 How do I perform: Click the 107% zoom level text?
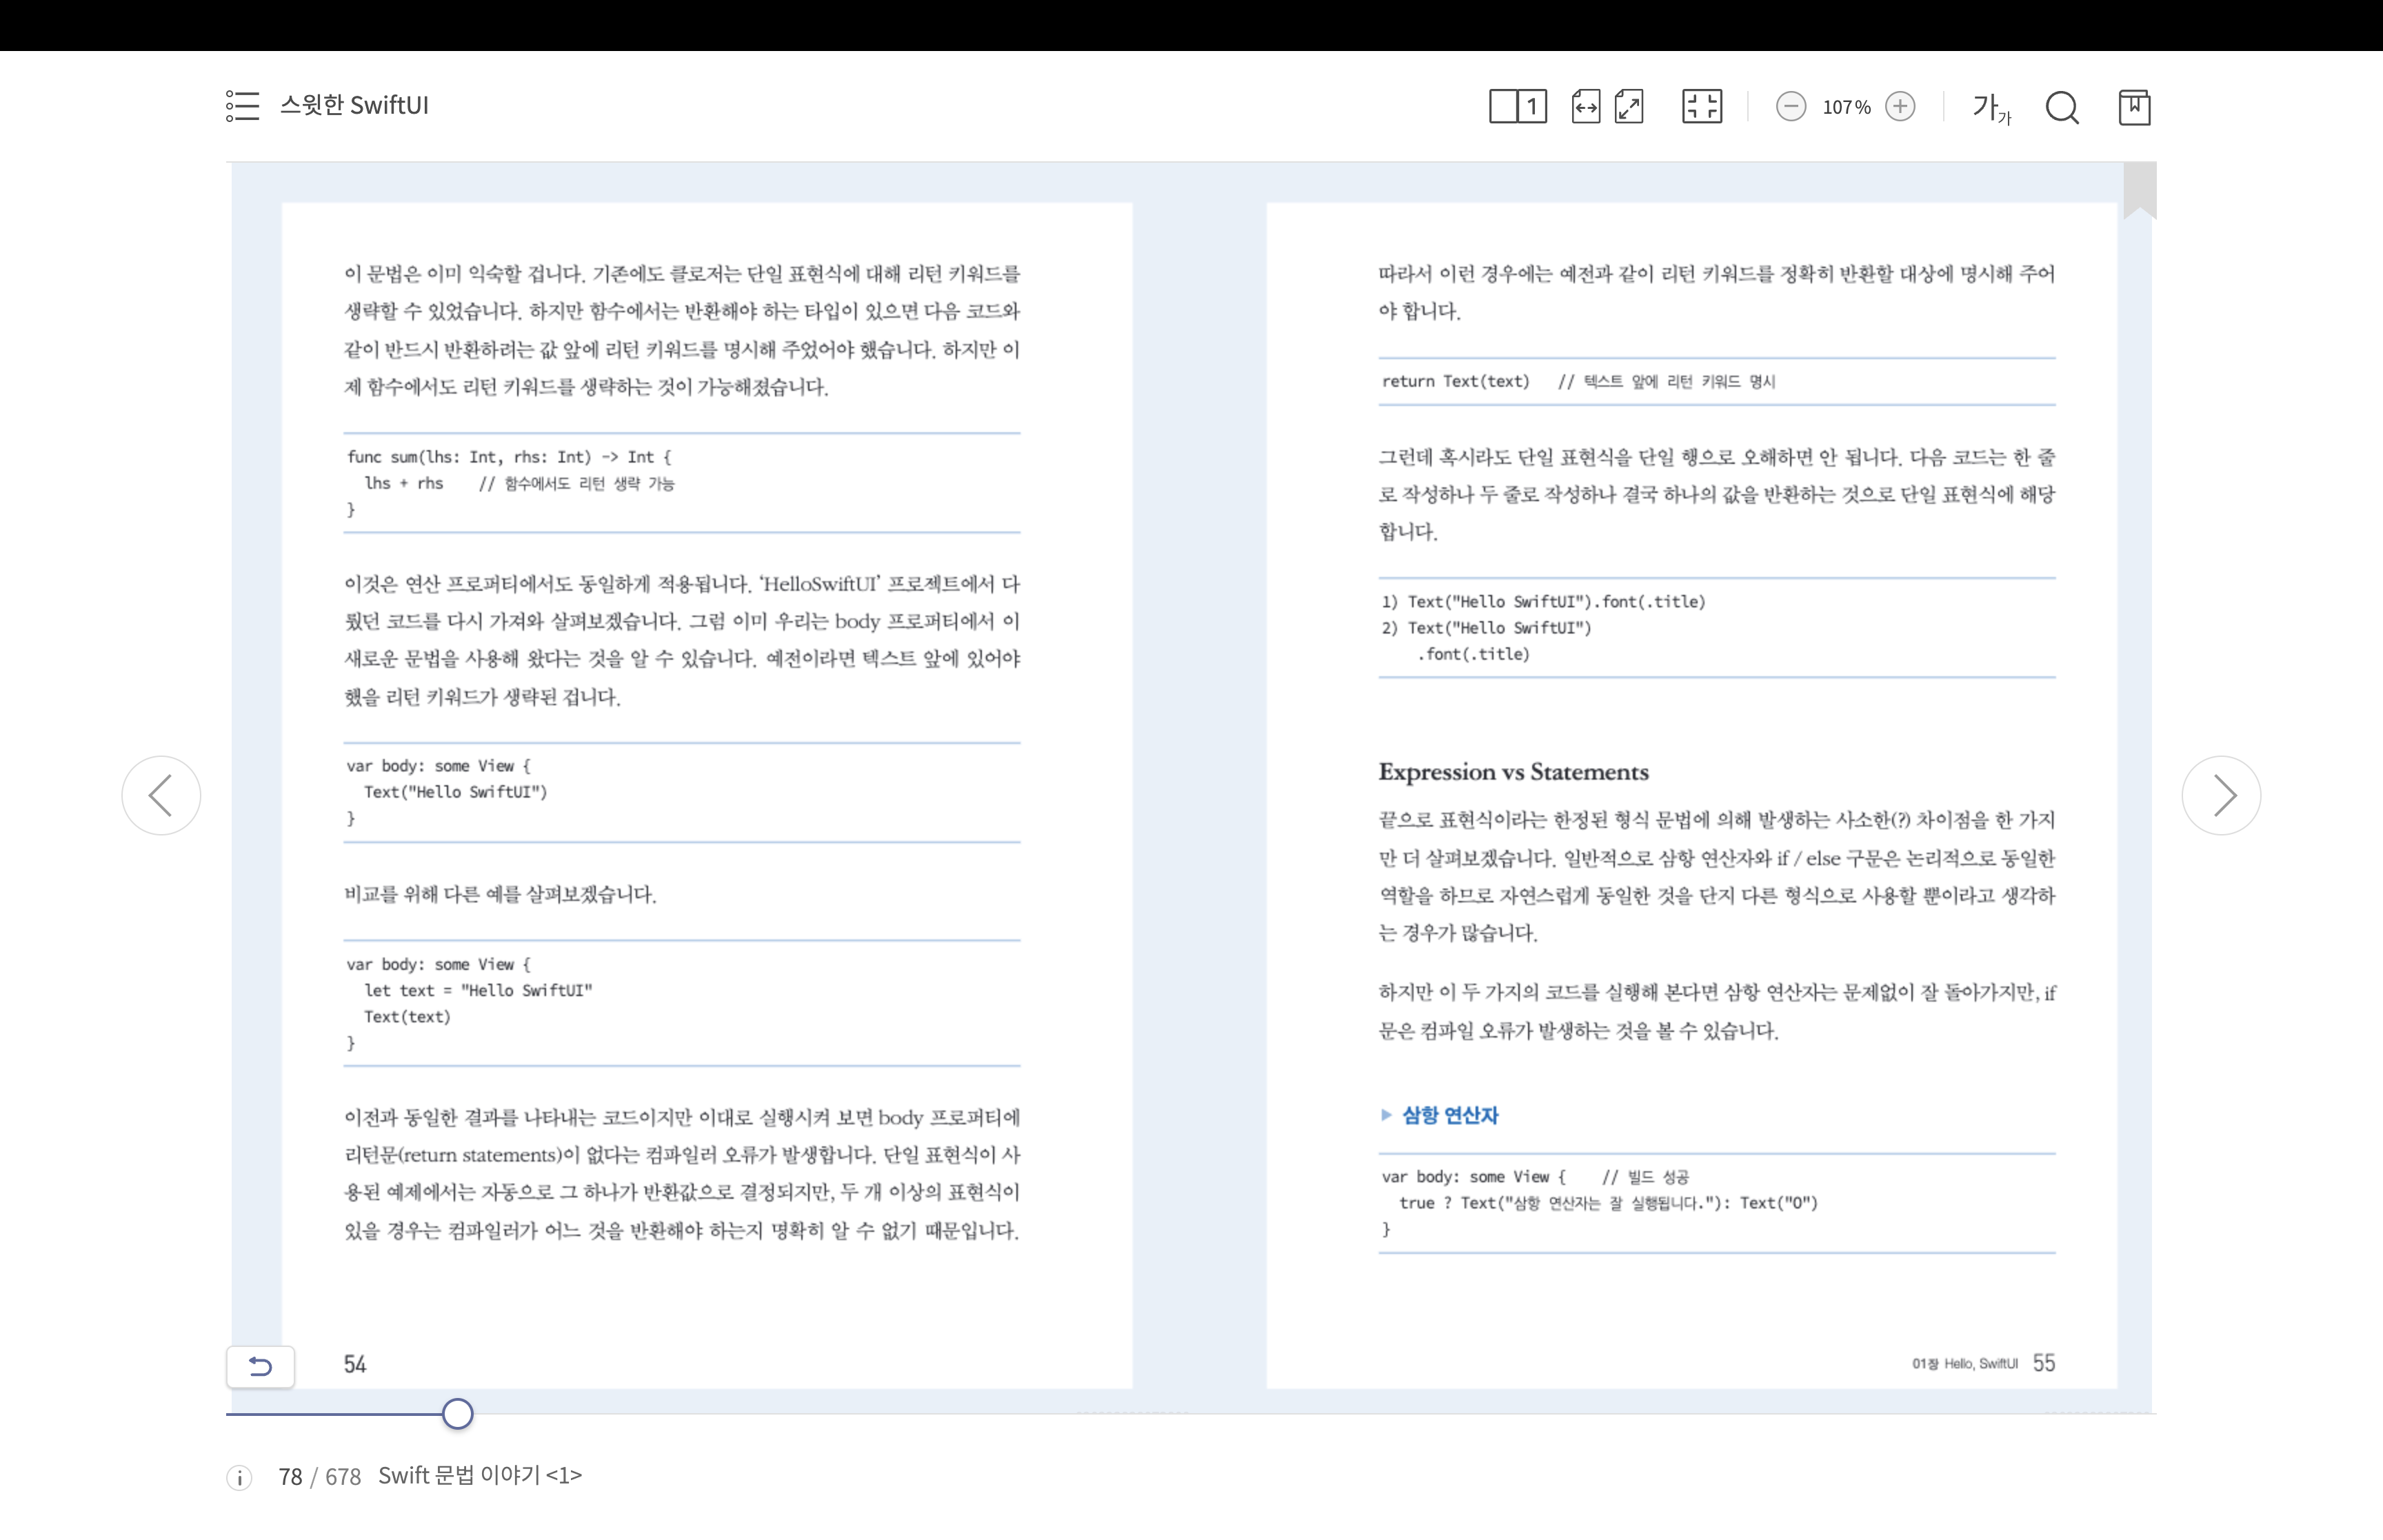point(1845,107)
